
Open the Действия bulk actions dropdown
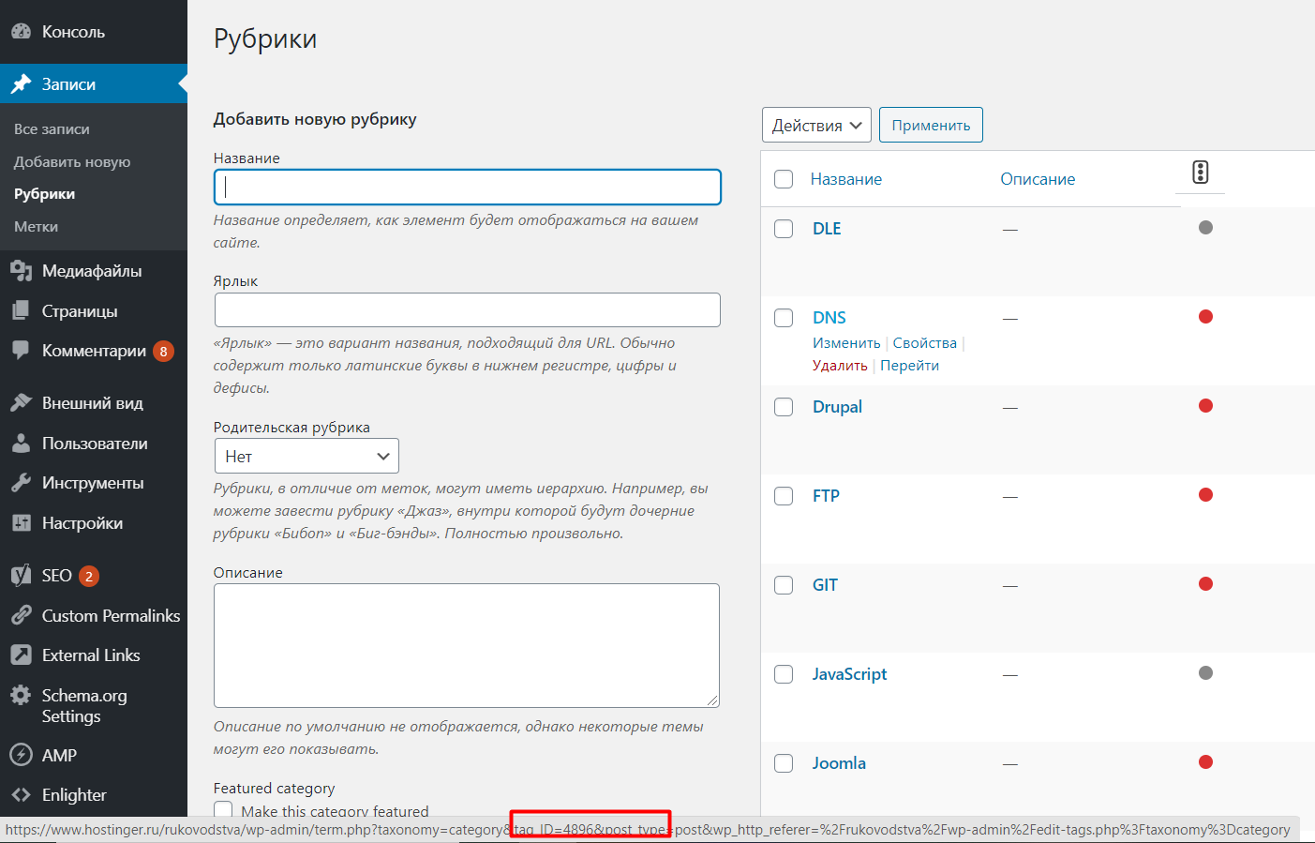(816, 125)
